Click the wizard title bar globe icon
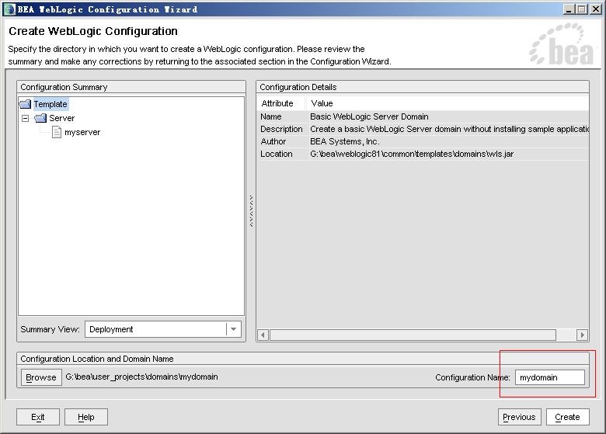Viewport: 606px width, 434px height. click(9, 9)
